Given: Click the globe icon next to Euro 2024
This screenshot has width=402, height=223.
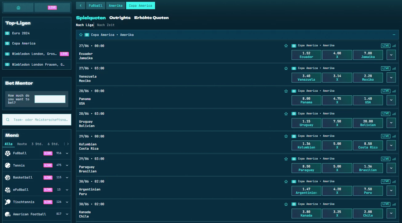Looking at the screenshot, I should pos(7,33).
